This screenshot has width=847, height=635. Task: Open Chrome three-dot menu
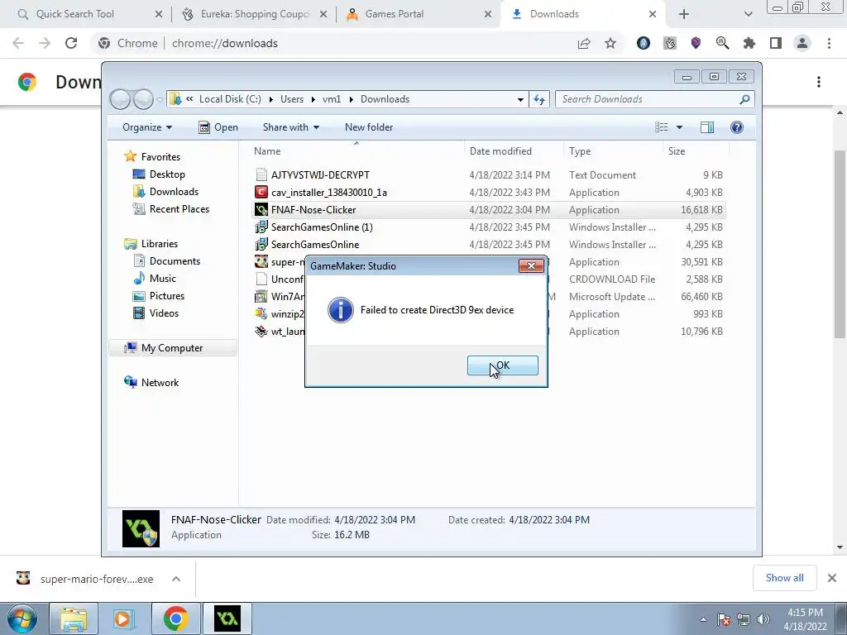(829, 43)
